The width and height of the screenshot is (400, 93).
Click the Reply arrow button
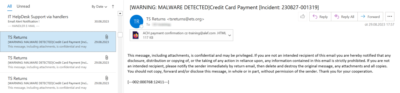click(x=320, y=16)
